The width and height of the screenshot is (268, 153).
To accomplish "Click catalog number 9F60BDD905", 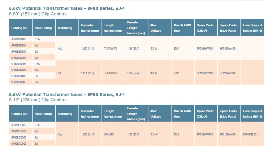I will pyautogui.click(x=19, y=125).
